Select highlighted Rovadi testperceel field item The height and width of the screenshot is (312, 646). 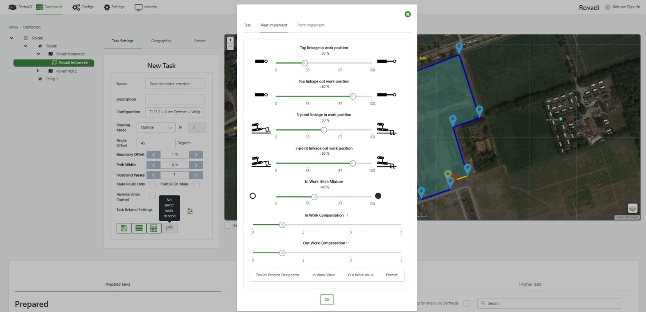(x=54, y=63)
